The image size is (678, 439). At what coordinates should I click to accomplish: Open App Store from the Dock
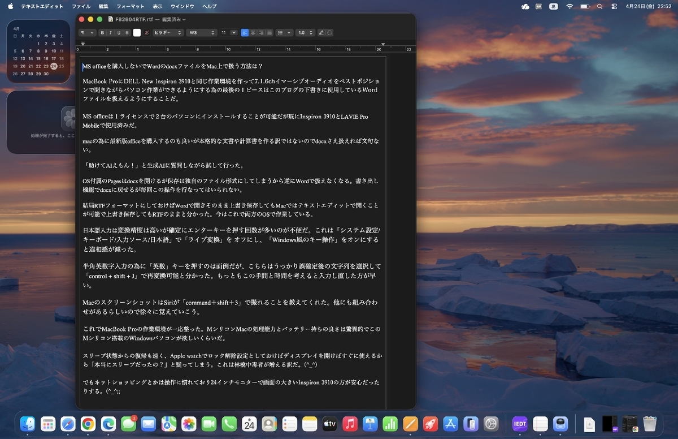tap(450, 424)
